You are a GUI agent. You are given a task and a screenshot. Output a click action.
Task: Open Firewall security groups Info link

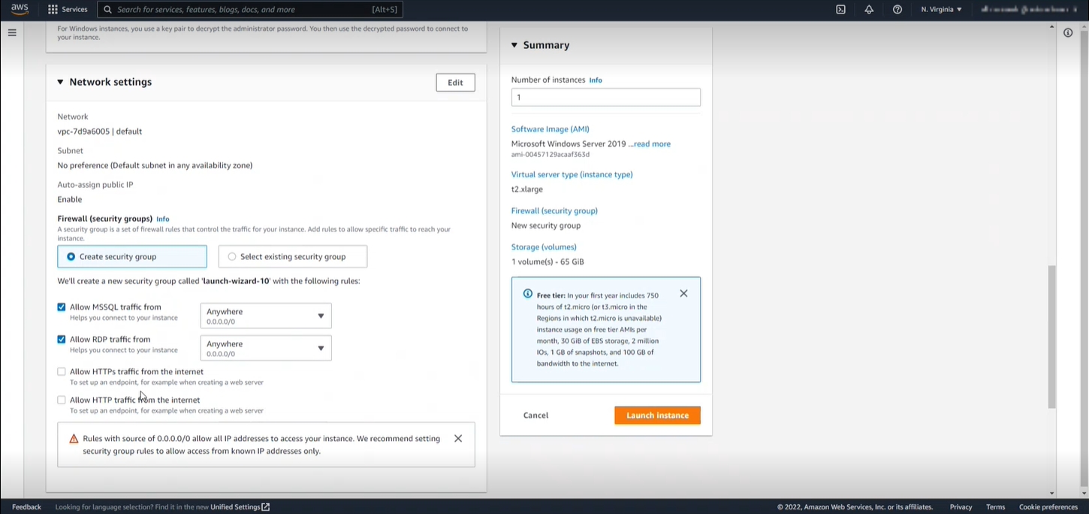point(163,219)
